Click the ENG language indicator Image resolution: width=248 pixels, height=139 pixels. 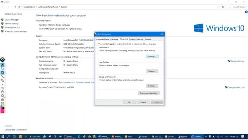tap(226, 137)
